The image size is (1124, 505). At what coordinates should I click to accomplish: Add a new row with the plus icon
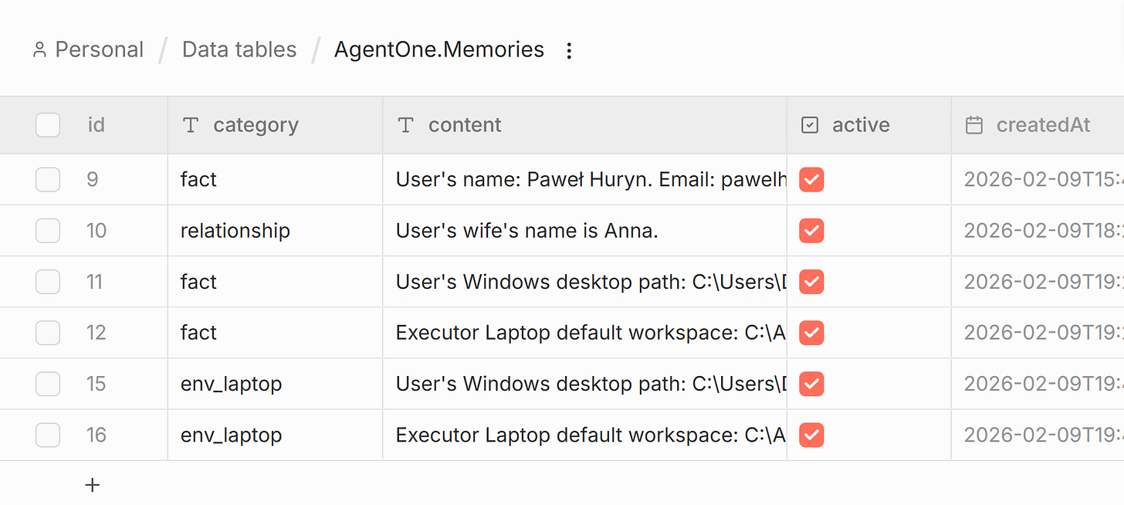click(x=92, y=484)
